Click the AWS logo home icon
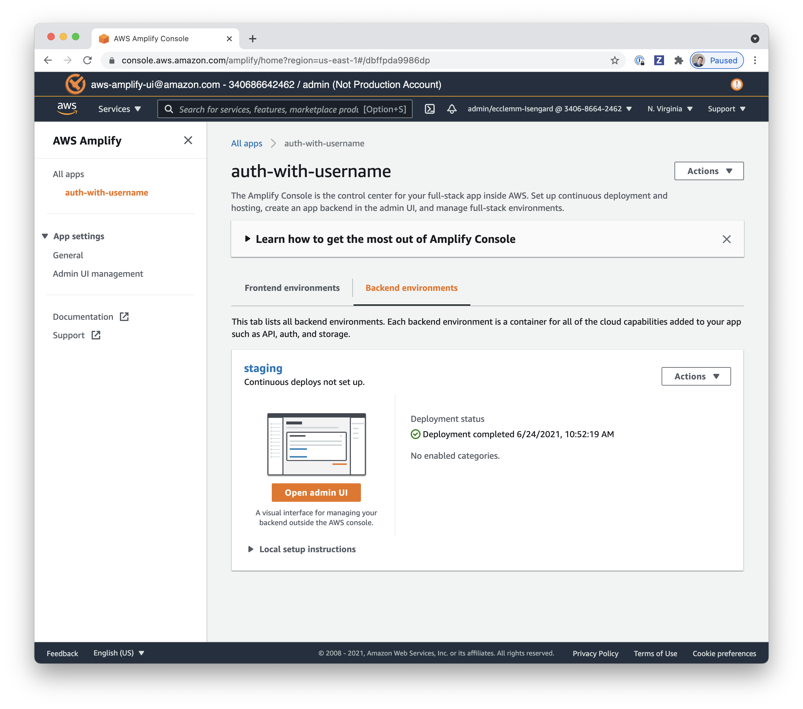 67,109
